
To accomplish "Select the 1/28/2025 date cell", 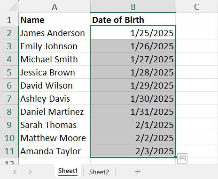I will [133, 72].
